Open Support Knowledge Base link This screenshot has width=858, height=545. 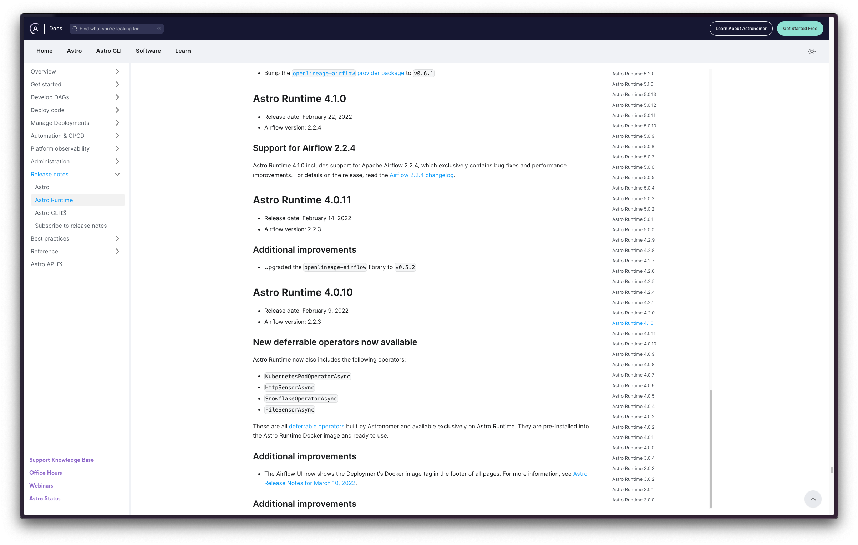pyautogui.click(x=61, y=460)
